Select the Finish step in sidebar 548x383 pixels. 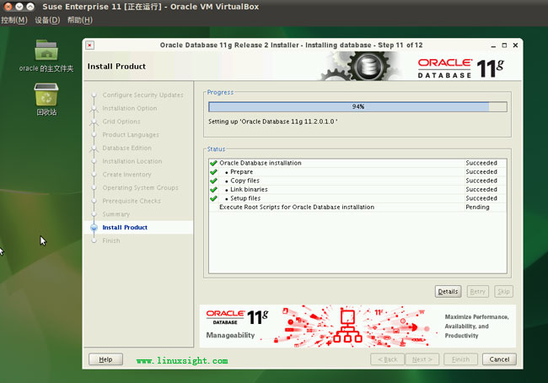pyautogui.click(x=110, y=240)
